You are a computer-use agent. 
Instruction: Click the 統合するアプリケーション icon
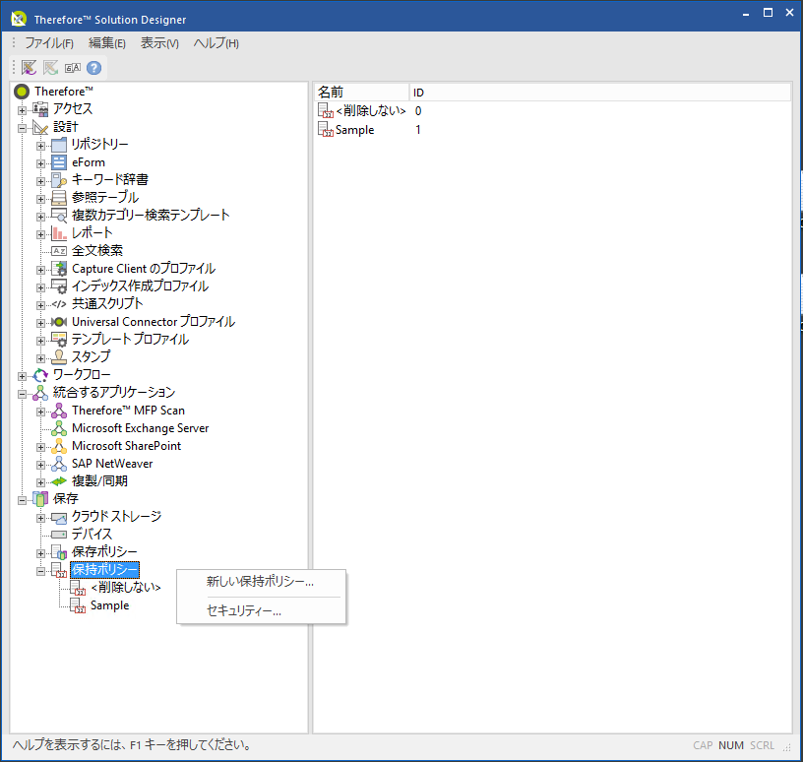pos(40,393)
